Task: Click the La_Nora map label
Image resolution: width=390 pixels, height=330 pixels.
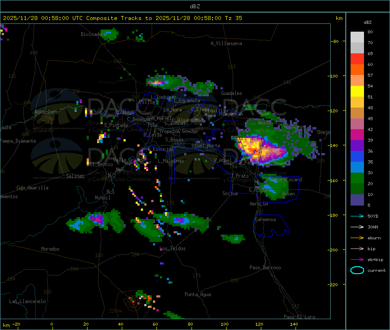Action: 172,110
